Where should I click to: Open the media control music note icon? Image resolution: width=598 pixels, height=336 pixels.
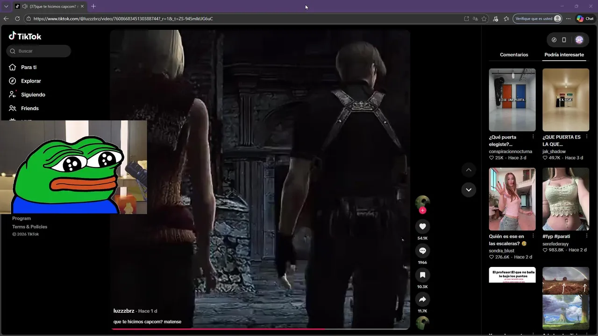click(496, 19)
